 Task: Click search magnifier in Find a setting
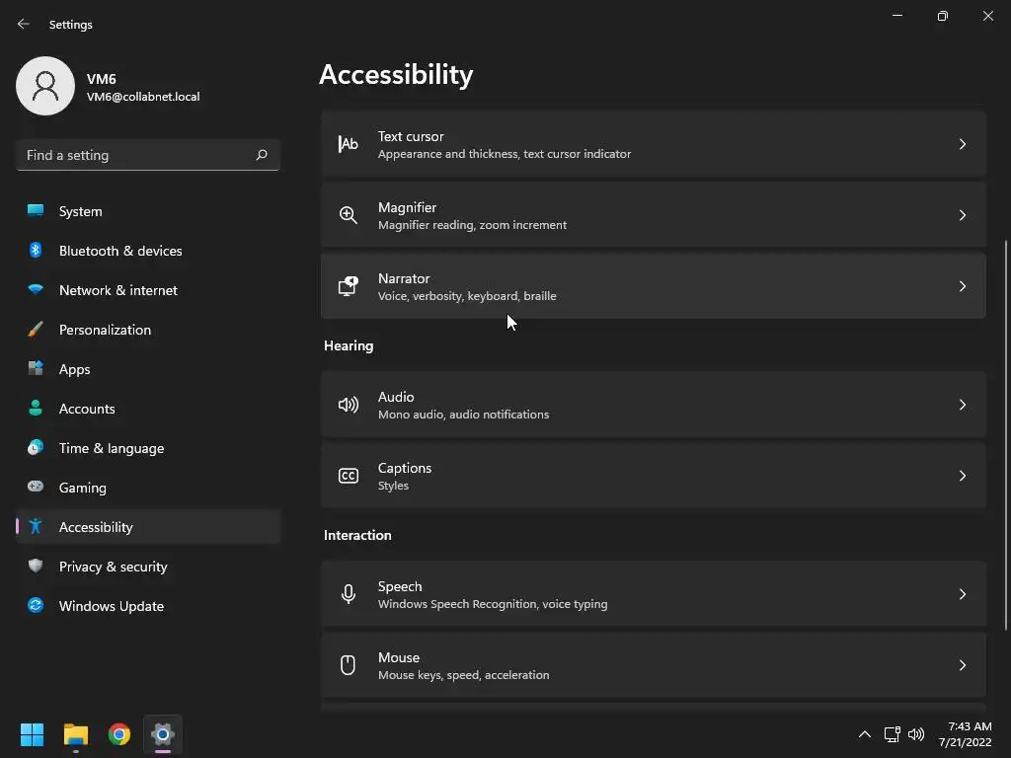pyautogui.click(x=262, y=155)
